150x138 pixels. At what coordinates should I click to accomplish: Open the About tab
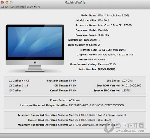point(5,7)
